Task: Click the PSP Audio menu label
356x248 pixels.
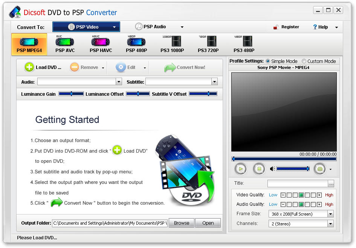Action: [154, 26]
